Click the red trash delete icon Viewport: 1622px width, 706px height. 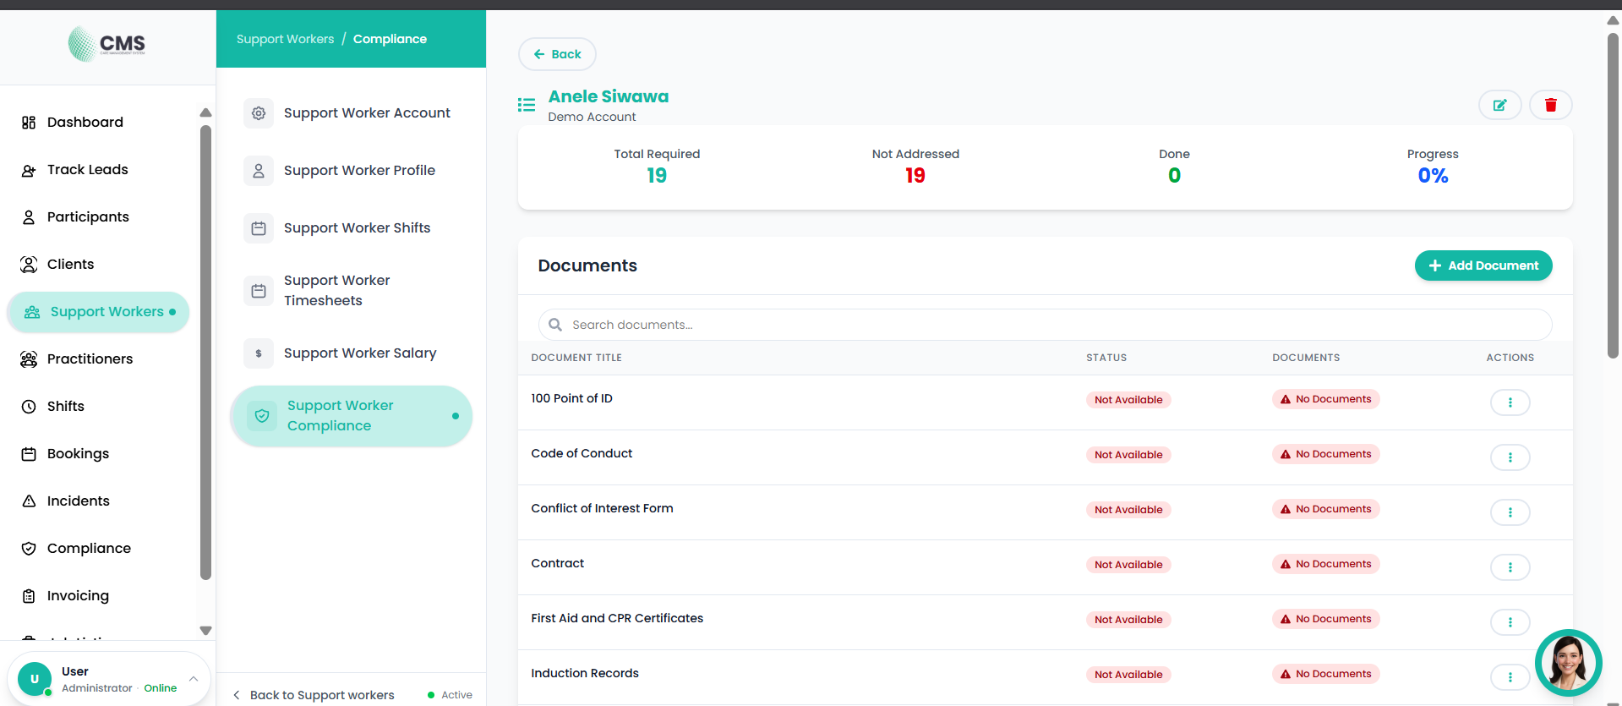[x=1550, y=105]
